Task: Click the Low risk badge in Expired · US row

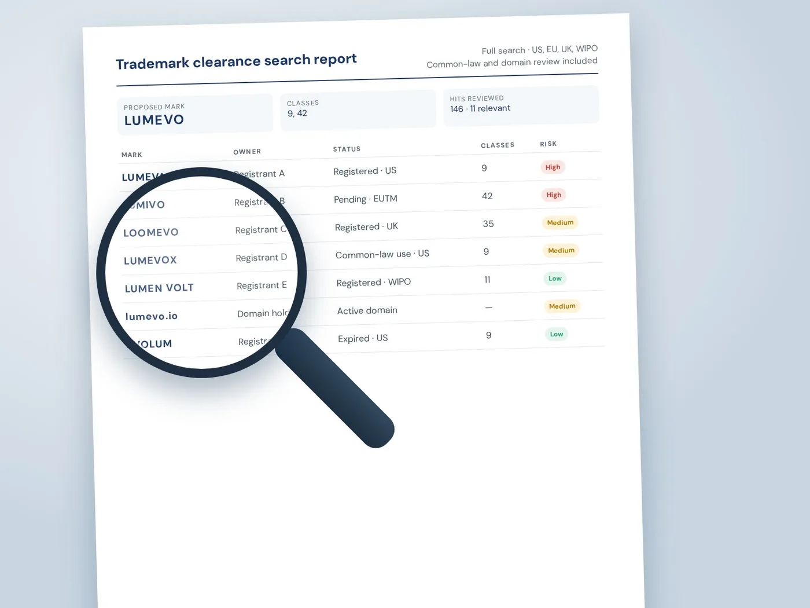Action: pyautogui.click(x=557, y=334)
